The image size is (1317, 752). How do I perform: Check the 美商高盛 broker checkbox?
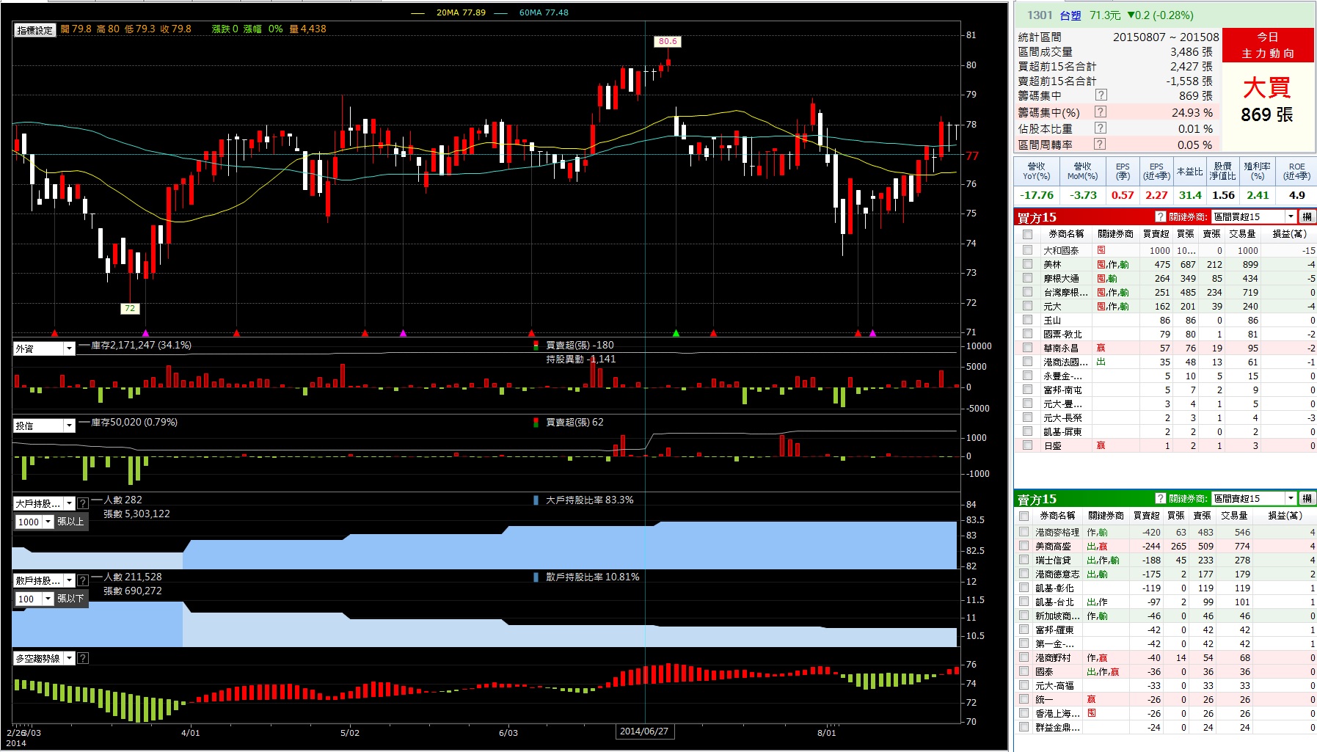[x=1024, y=546]
